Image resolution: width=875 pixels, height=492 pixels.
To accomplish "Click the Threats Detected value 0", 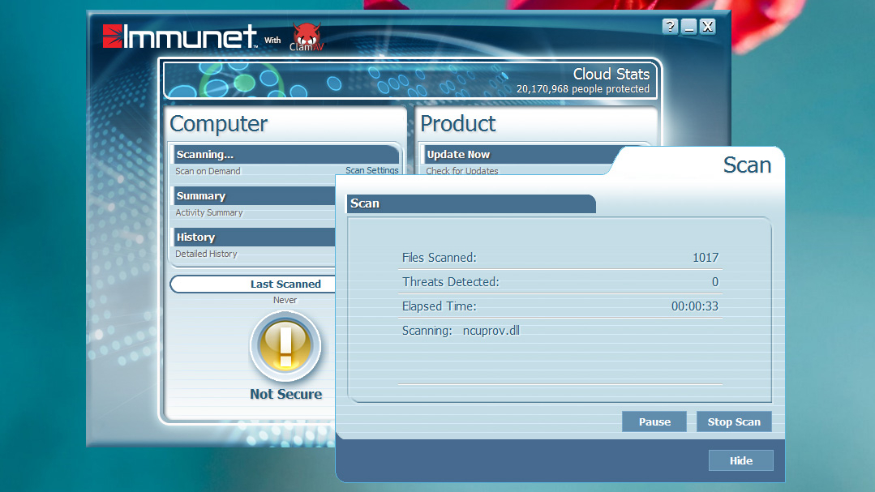I will click(715, 282).
